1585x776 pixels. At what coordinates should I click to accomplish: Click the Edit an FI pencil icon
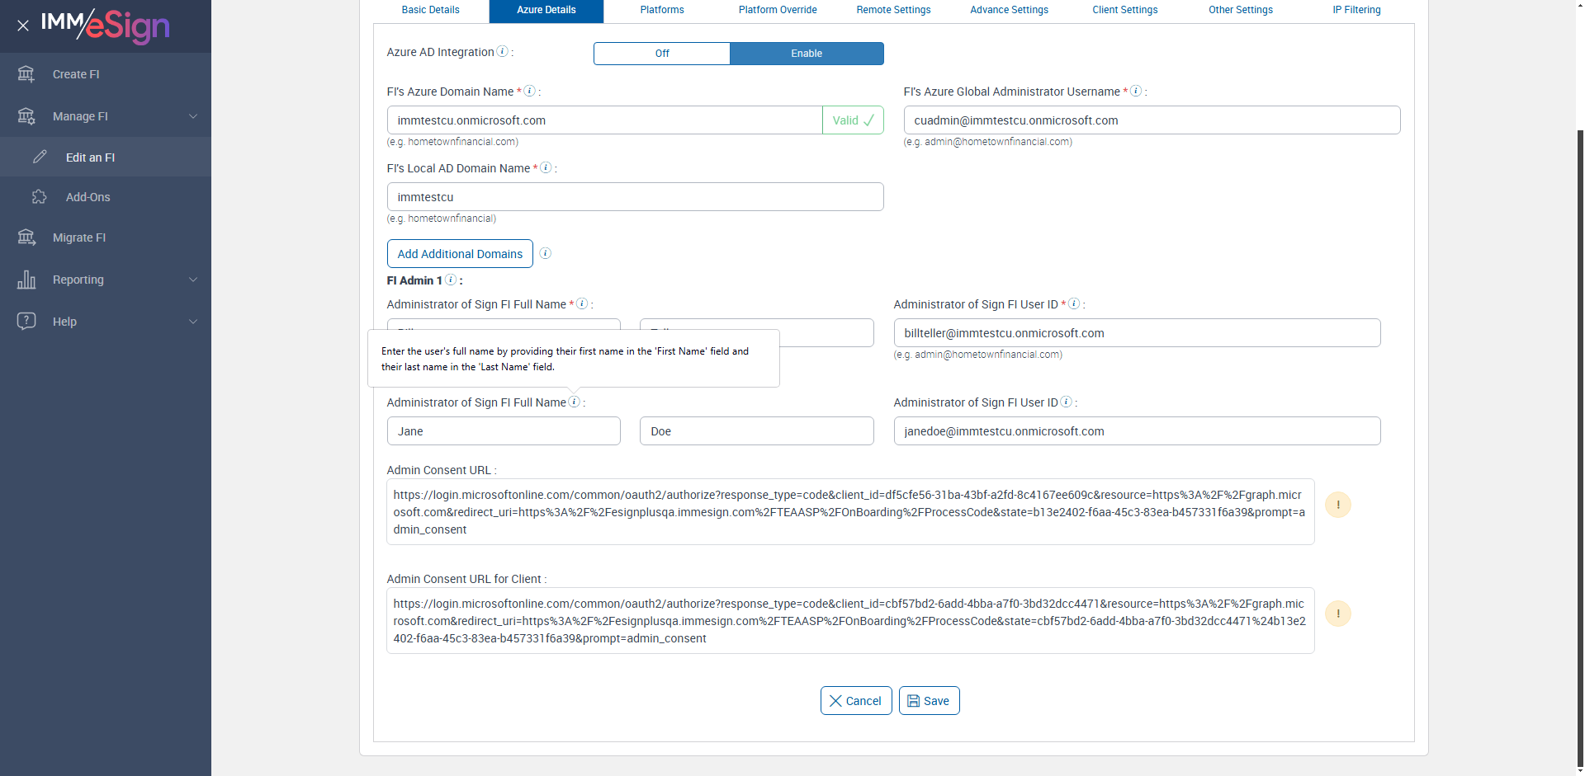click(x=40, y=157)
